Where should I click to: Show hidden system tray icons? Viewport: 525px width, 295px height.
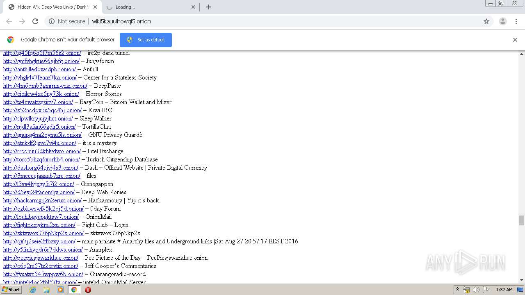[x=457, y=290]
